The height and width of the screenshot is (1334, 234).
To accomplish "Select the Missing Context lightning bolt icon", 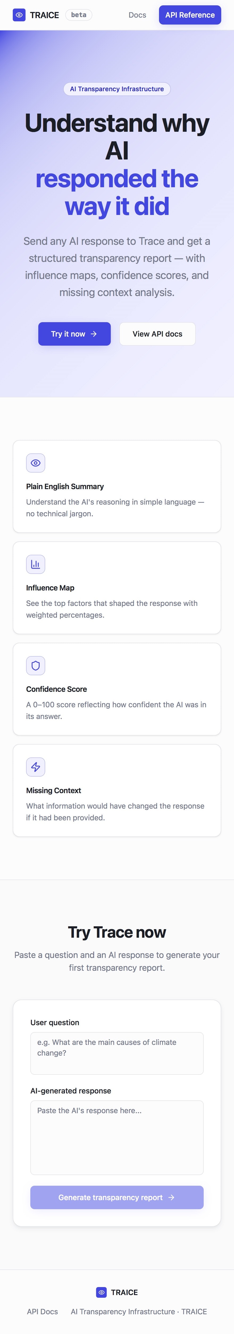I will (35, 767).
